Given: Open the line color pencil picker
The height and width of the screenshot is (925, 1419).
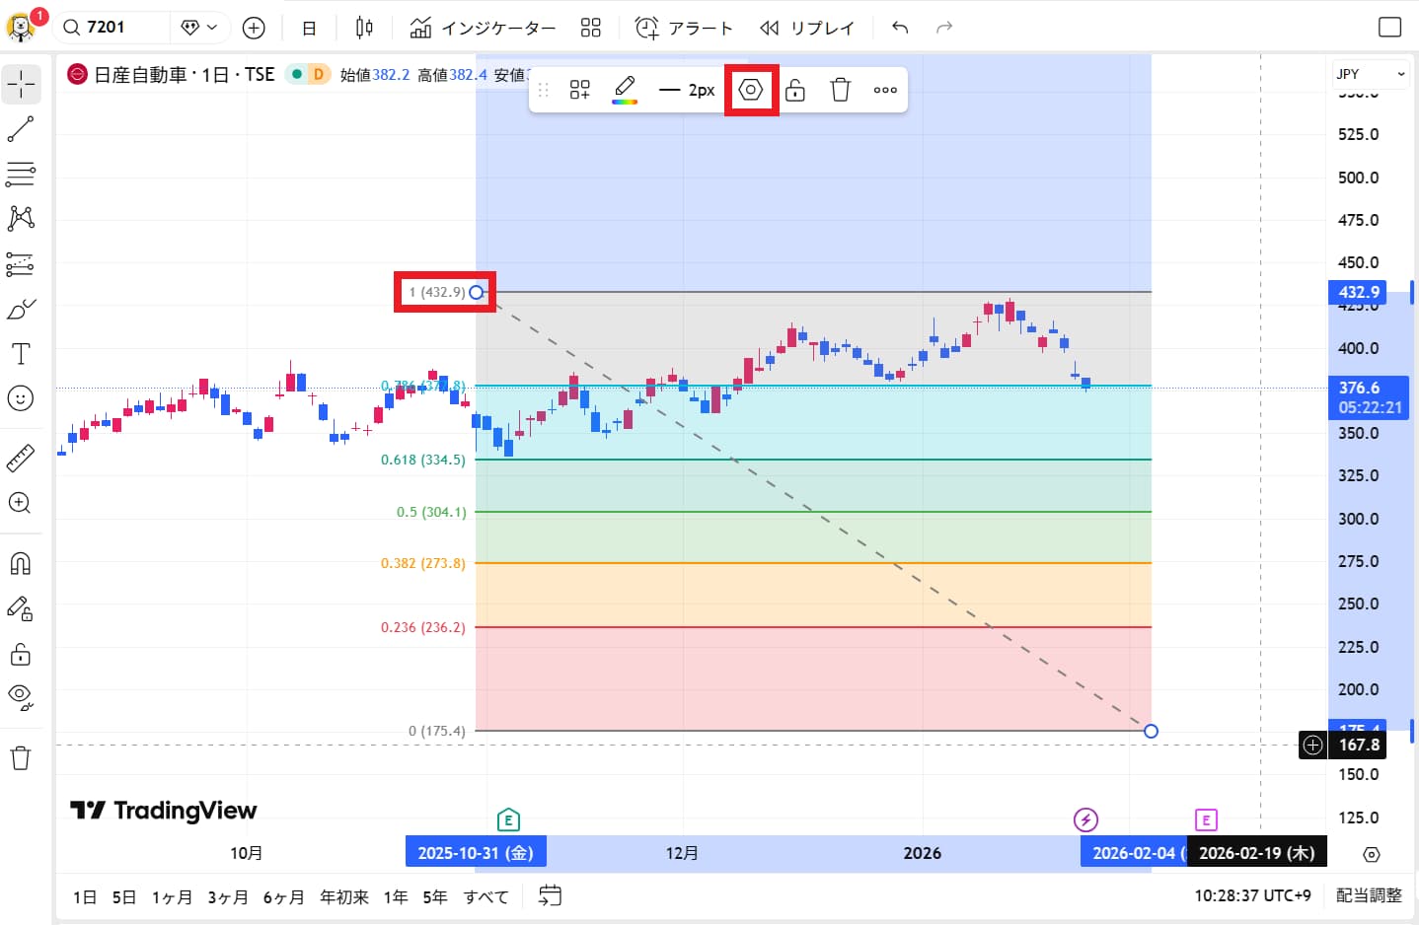Looking at the screenshot, I should click(x=625, y=91).
